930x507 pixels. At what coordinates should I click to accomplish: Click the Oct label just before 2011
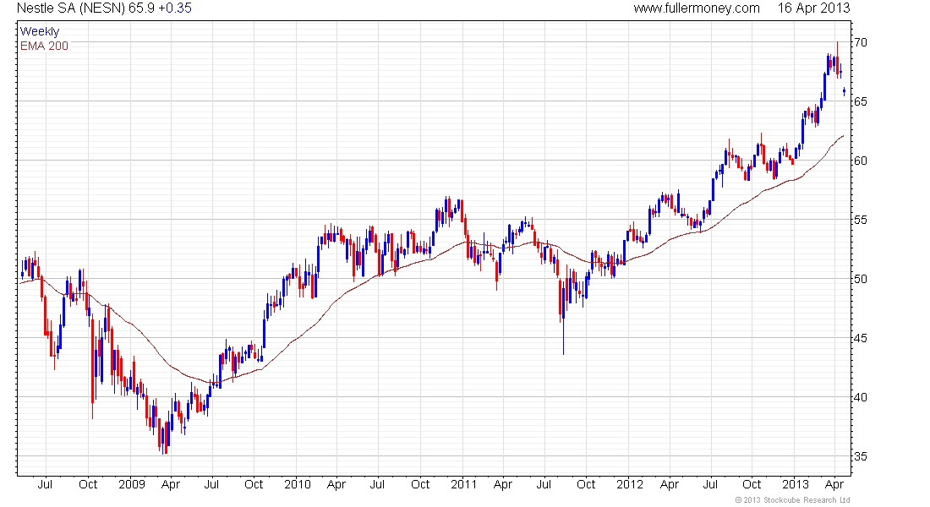point(420,484)
